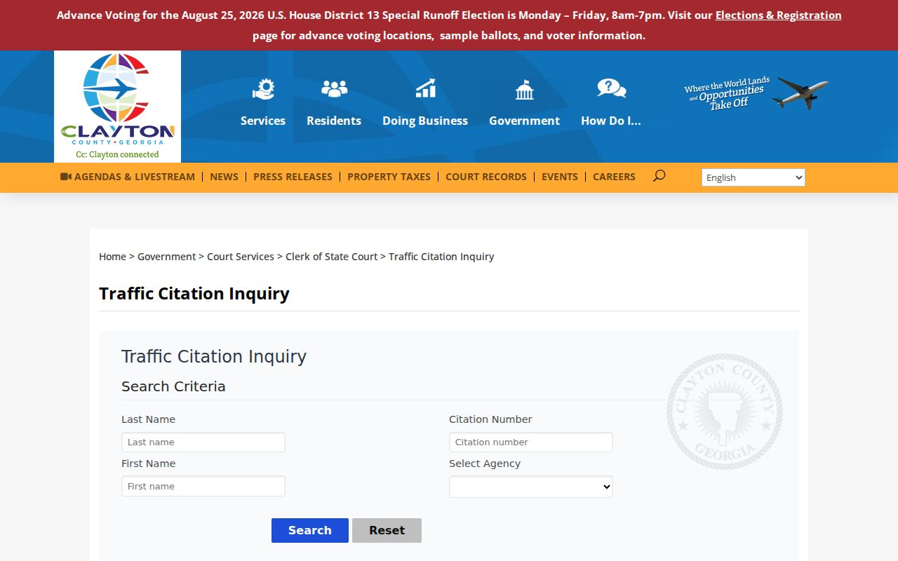Click Government breadcrumb
898x561 pixels.
pos(166,257)
